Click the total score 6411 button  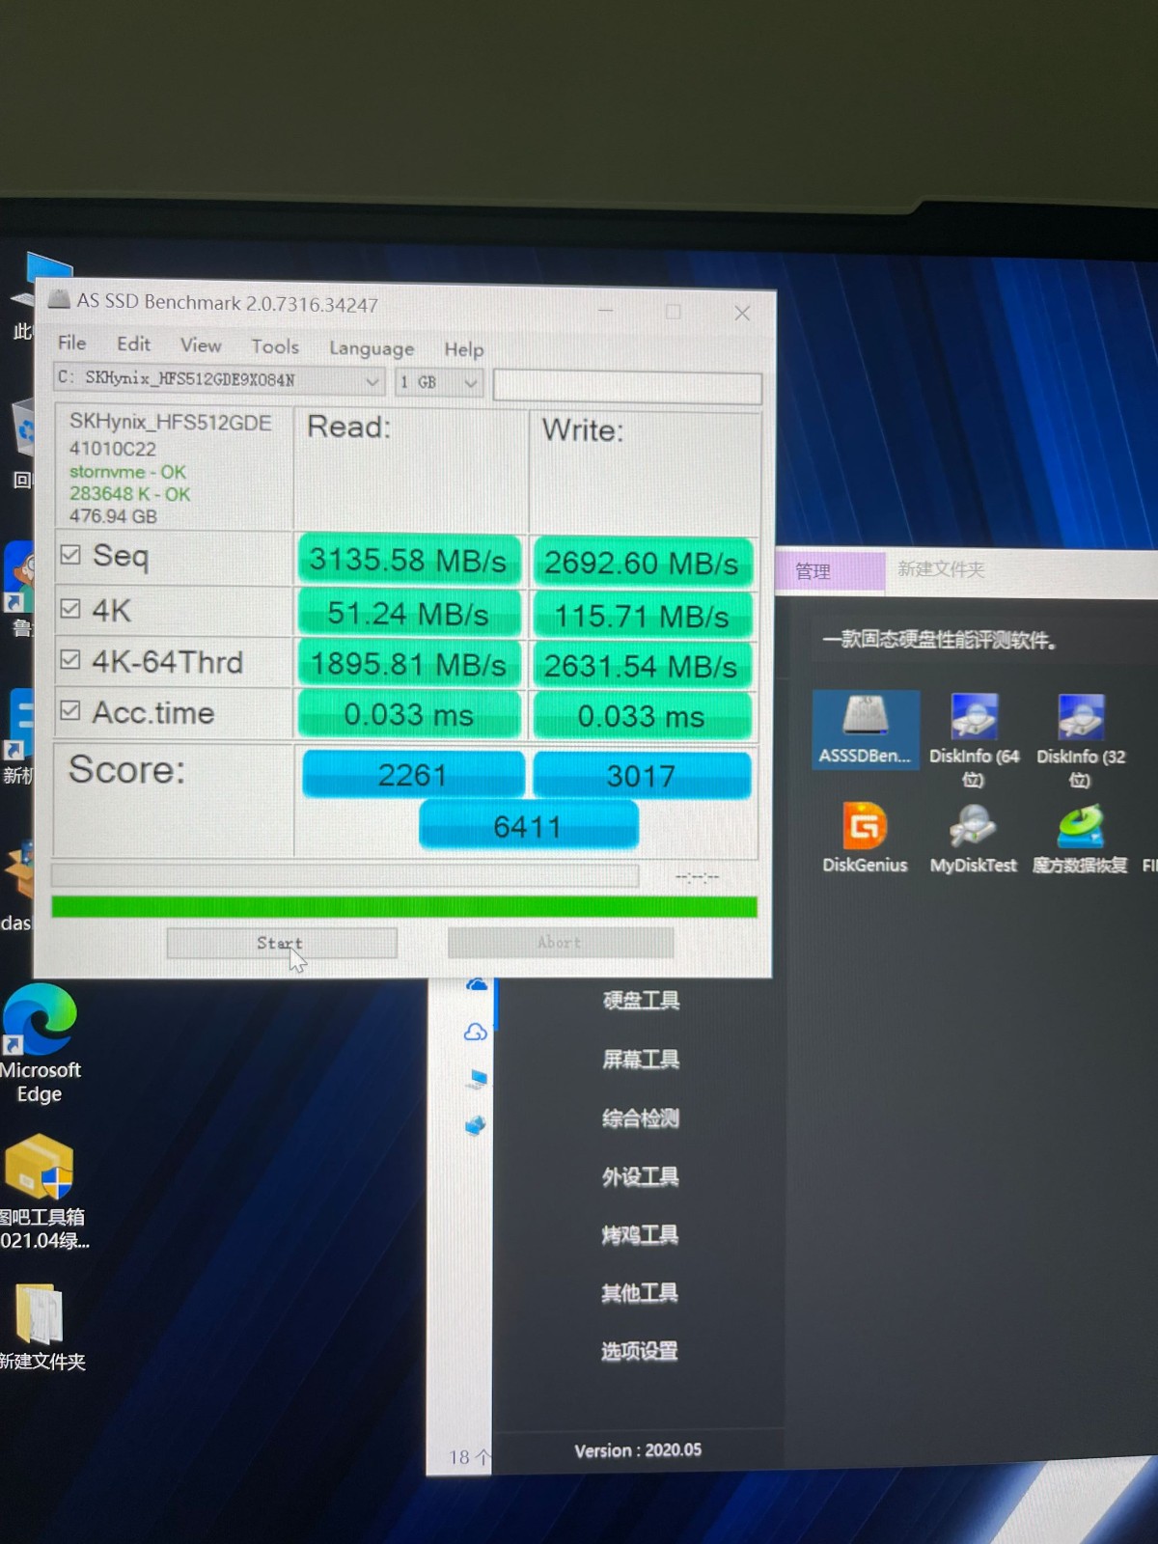[x=528, y=826]
